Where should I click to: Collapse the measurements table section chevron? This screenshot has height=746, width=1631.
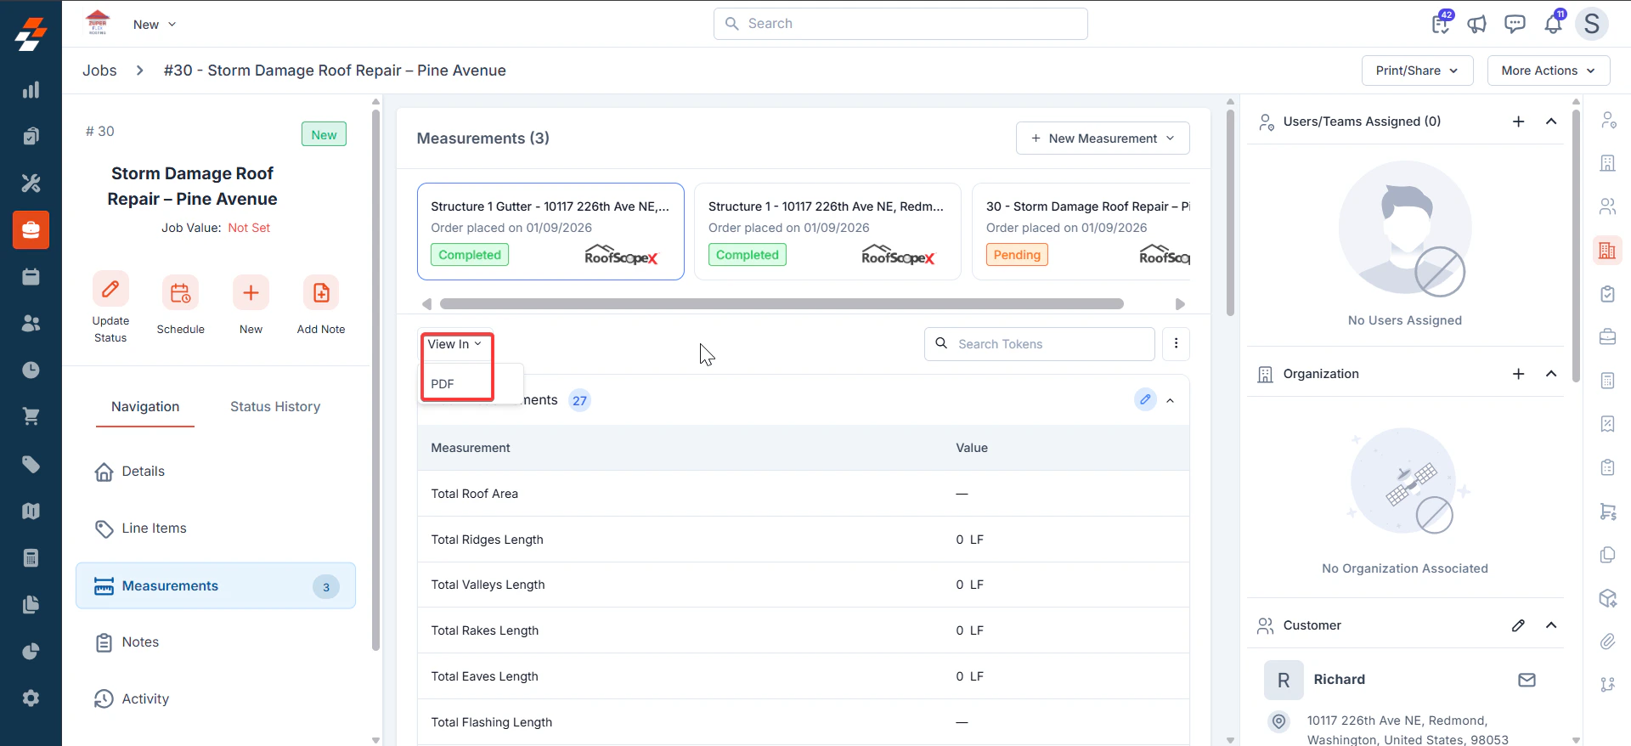[x=1171, y=400]
